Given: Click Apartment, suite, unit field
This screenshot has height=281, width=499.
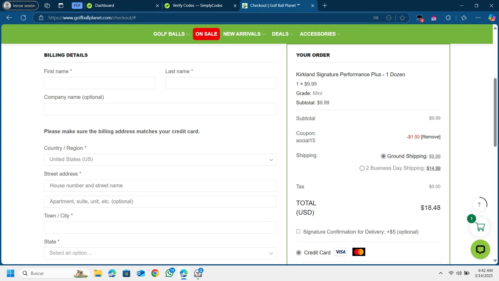Looking at the screenshot, I should point(160,201).
